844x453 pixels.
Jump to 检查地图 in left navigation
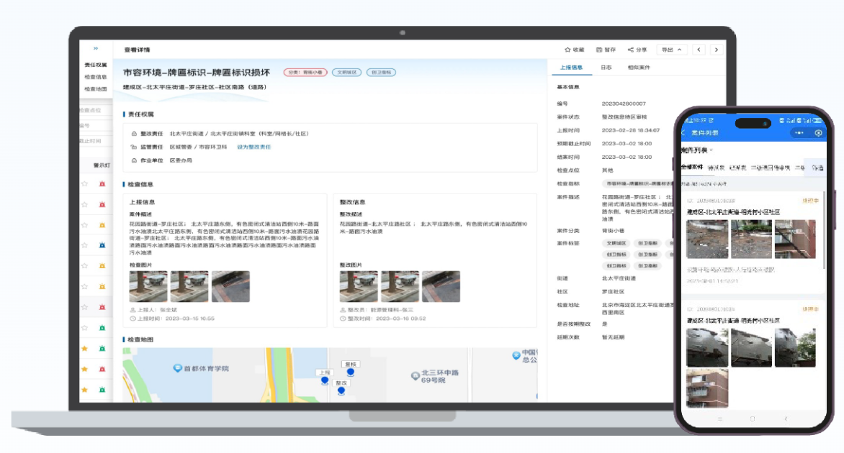[96, 89]
